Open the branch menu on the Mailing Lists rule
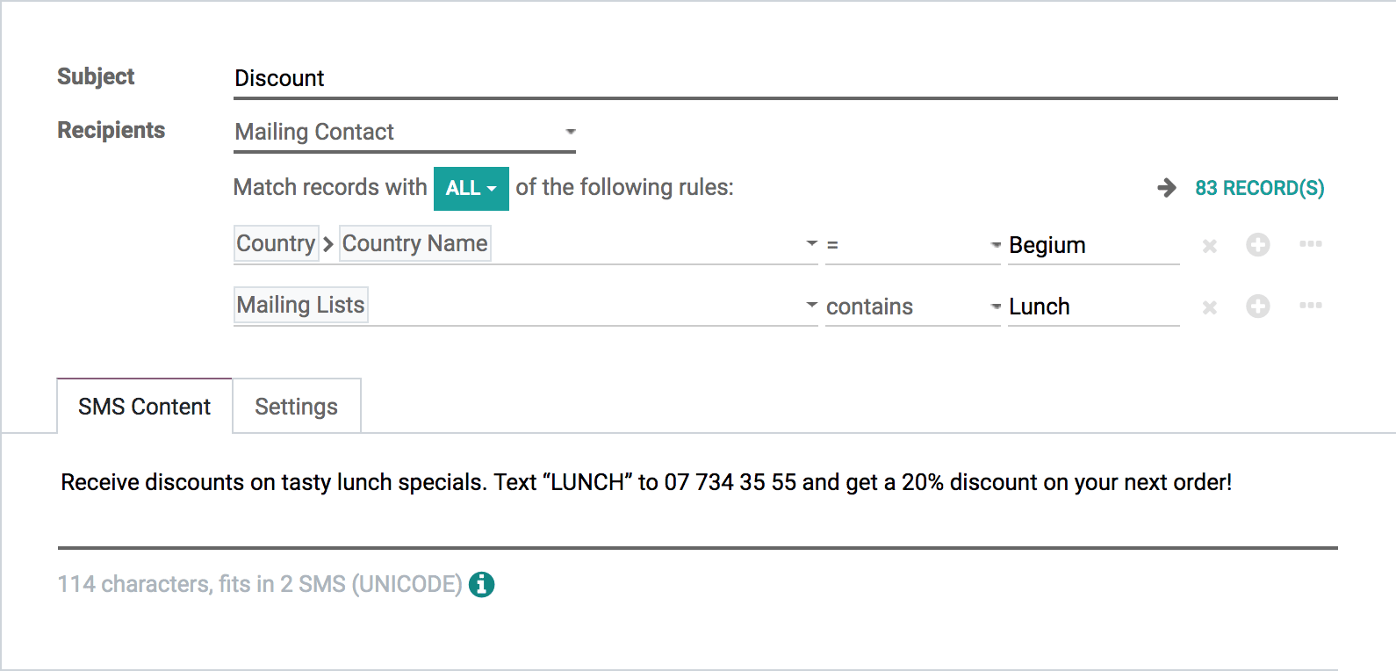This screenshot has width=1396, height=671. (x=1310, y=307)
